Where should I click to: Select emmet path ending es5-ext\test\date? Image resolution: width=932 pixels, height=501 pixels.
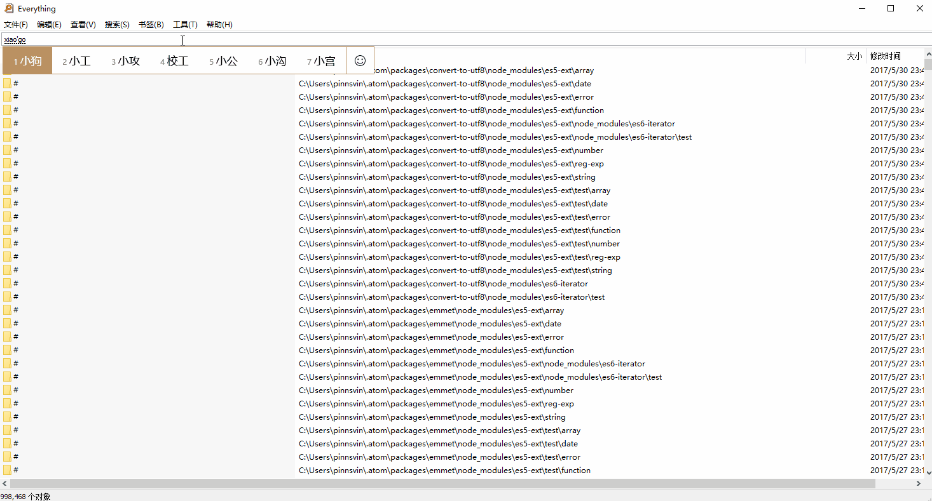[438, 444]
